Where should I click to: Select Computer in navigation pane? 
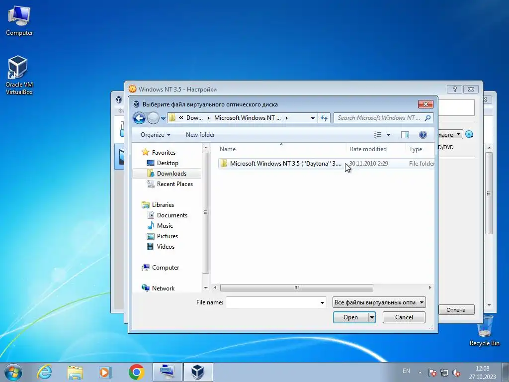[x=161, y=267]
